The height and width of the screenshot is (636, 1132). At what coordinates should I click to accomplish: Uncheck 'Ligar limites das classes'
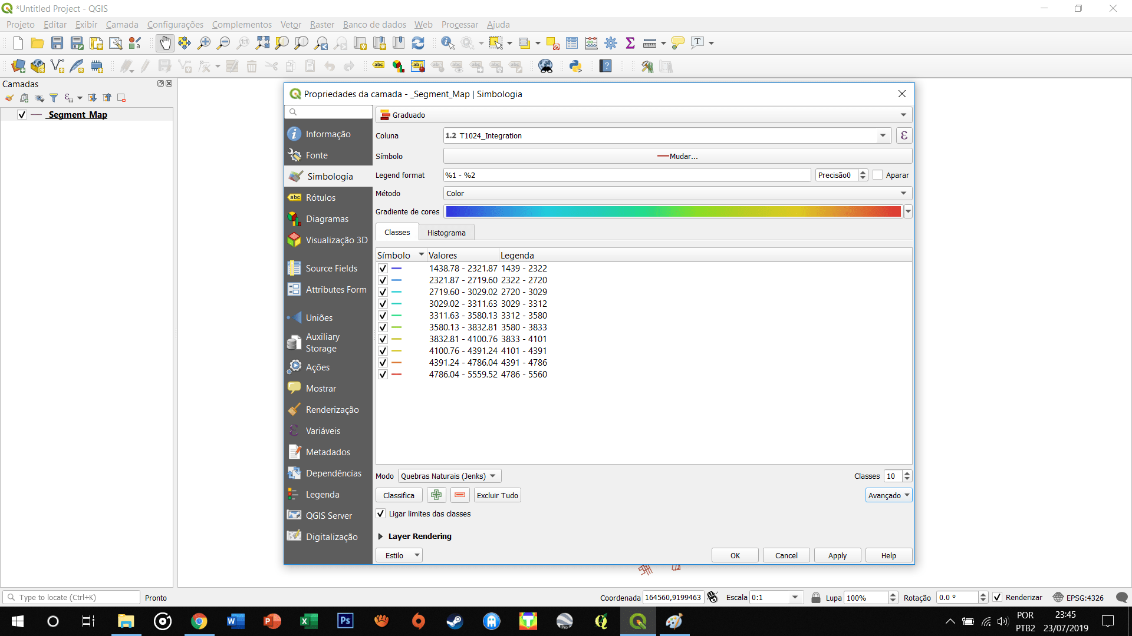pyautogui.click(x=380, y=514)
